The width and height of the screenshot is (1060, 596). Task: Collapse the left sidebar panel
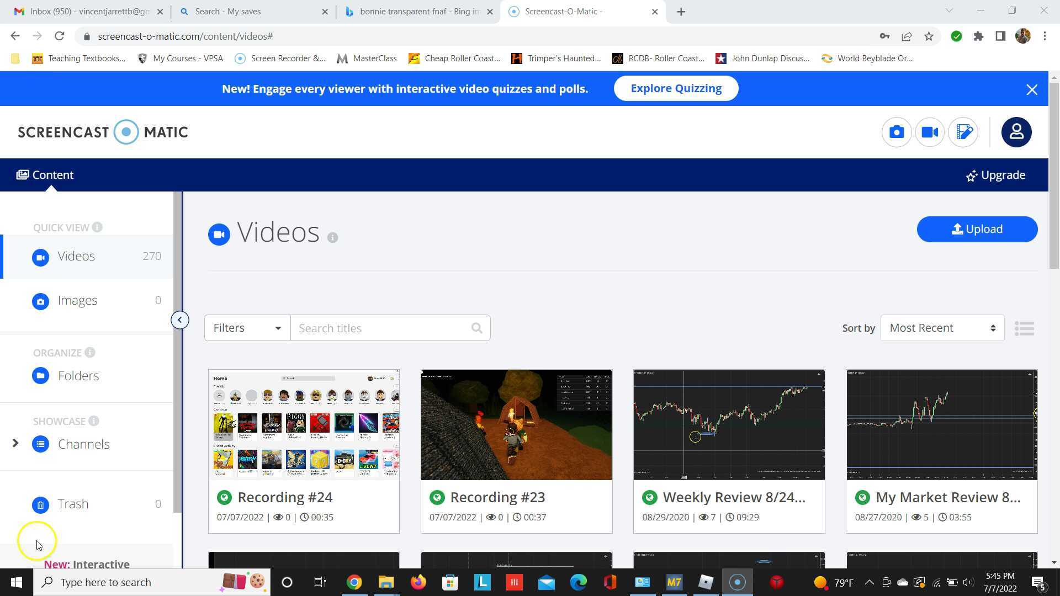(x=179, y=320)
